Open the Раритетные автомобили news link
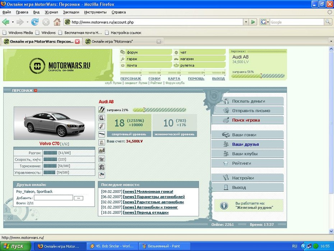Screen dimensions: 334x251 point(153,202)
